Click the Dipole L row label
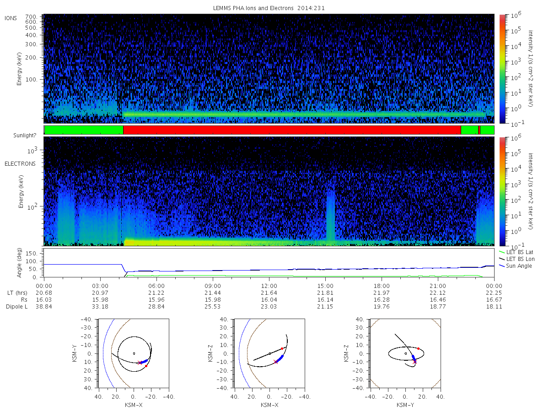This screenshot has width=549, height=412. point(16,306)
